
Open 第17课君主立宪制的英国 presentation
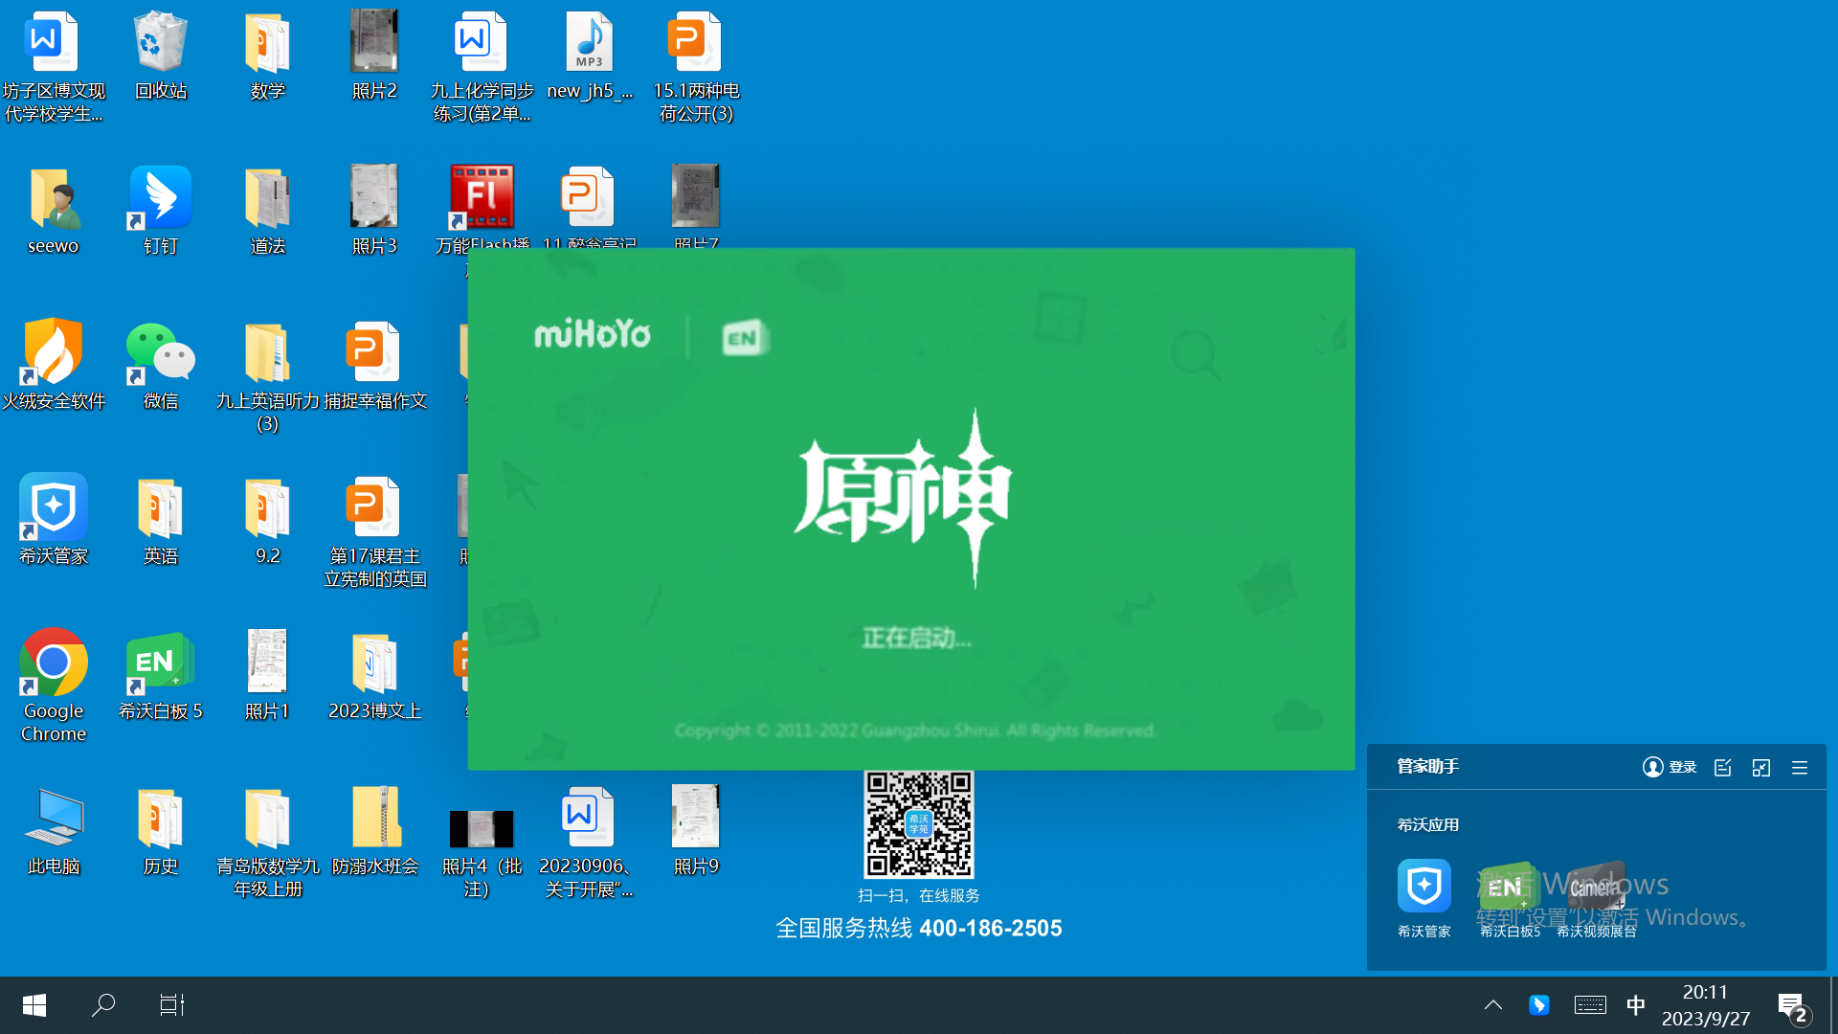374,532
